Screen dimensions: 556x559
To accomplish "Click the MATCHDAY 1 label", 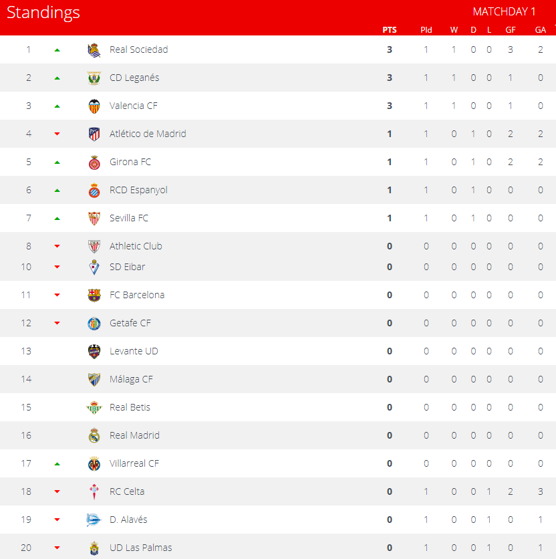I will pos(505,11).
